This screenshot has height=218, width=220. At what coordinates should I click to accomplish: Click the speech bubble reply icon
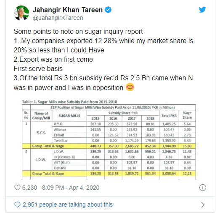[17, 204]
